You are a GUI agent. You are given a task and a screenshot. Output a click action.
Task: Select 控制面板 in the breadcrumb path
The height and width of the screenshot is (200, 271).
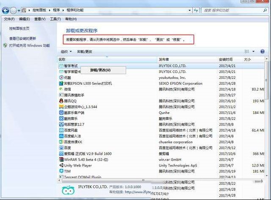pos(39,10)
